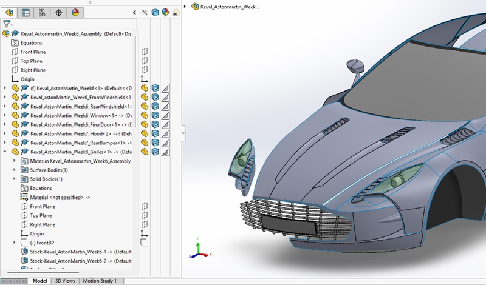Toggle visibility of the FrontWindshield component
486x285 pixels.
145,97
